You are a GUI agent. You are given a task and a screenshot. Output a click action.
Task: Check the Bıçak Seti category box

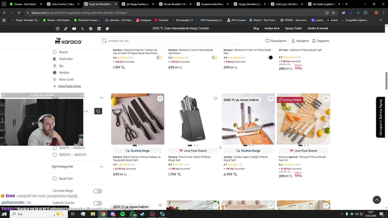[55, 179]
